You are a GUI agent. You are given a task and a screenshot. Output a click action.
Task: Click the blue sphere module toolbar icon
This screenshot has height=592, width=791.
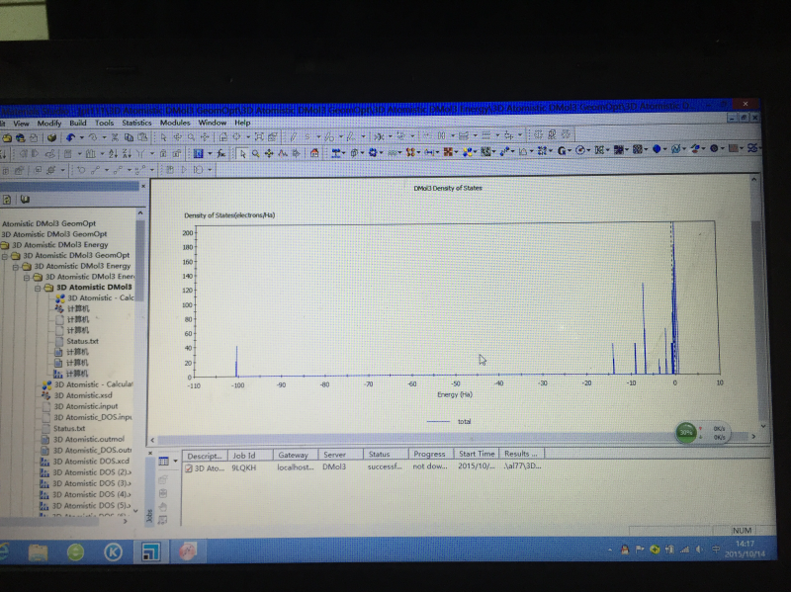pos(657,149)
